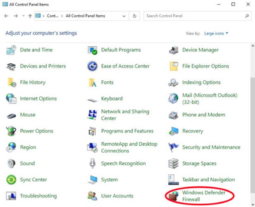This screenshot has width=255, height=207.
Task: Open the RemoteApp and Desktop Connections icon
Action: [x=93, y=147]
